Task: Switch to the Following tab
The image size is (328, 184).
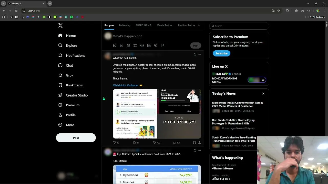Action: [125, 25]
